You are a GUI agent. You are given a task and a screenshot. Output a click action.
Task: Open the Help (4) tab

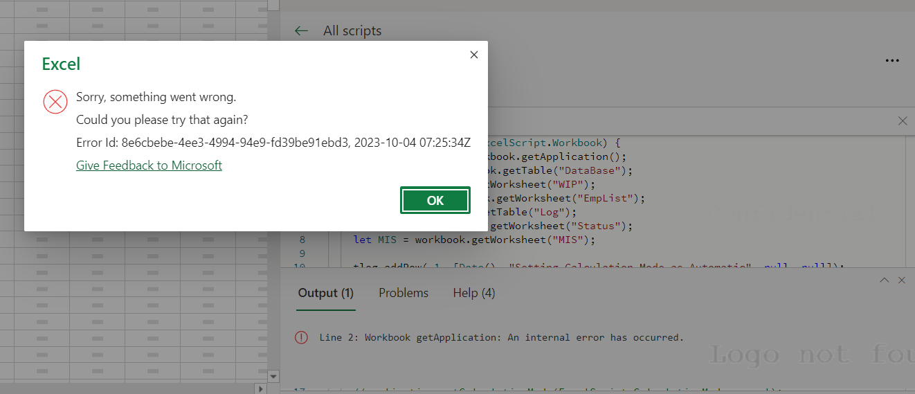coord(474,293)
